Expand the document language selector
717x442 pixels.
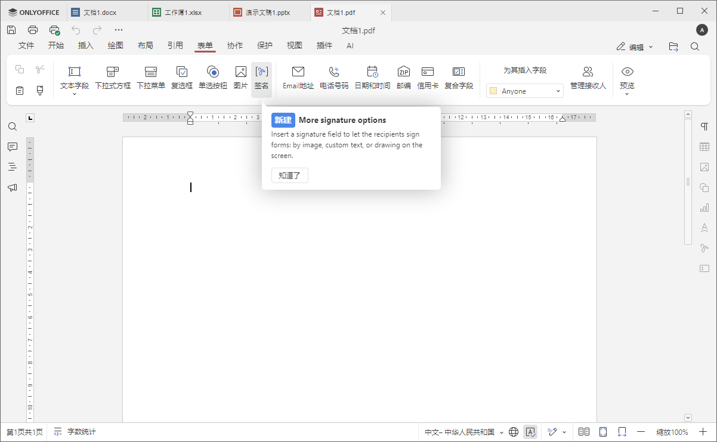463,432
